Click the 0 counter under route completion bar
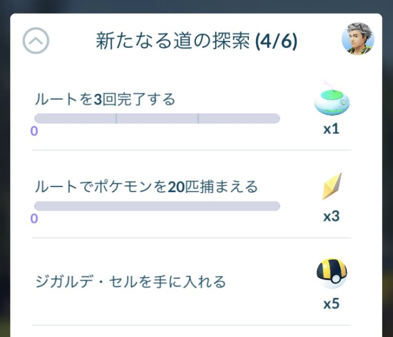This screenshot has height=337, width=393. point(34,131)
